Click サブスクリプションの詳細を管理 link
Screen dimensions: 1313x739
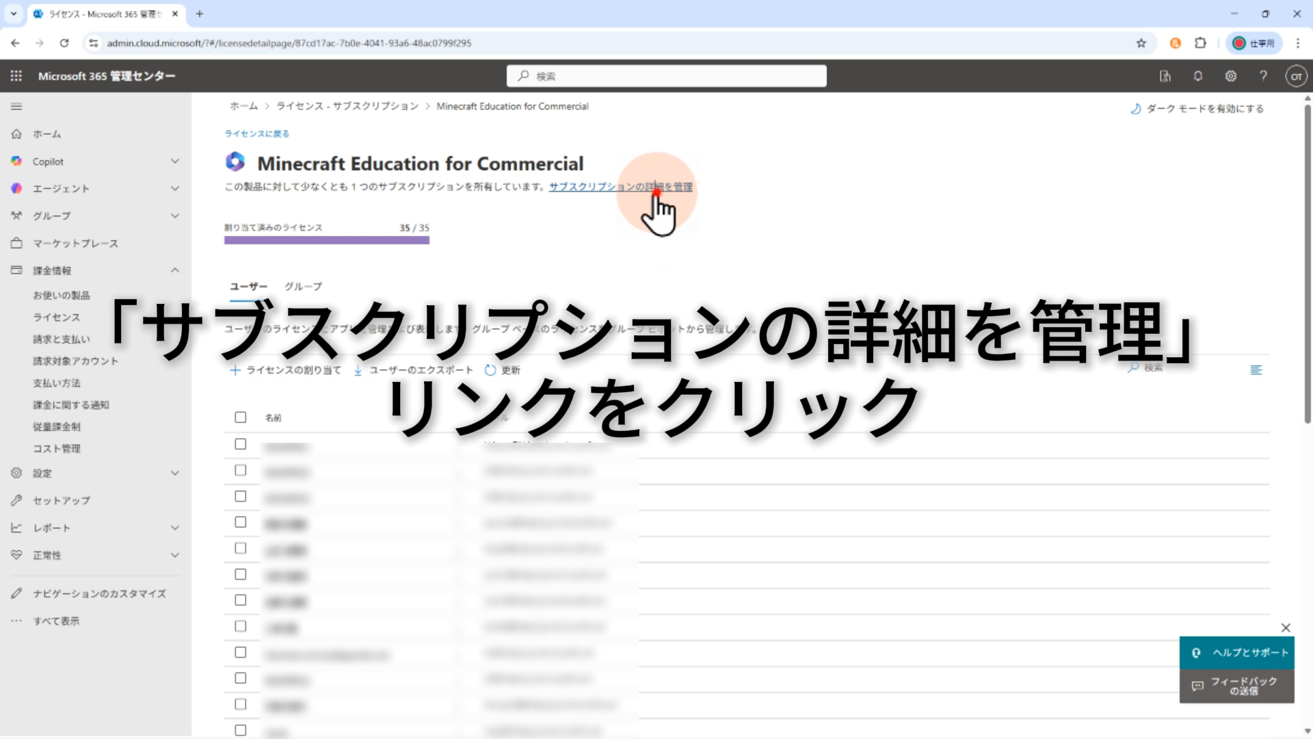click(620, 186)
